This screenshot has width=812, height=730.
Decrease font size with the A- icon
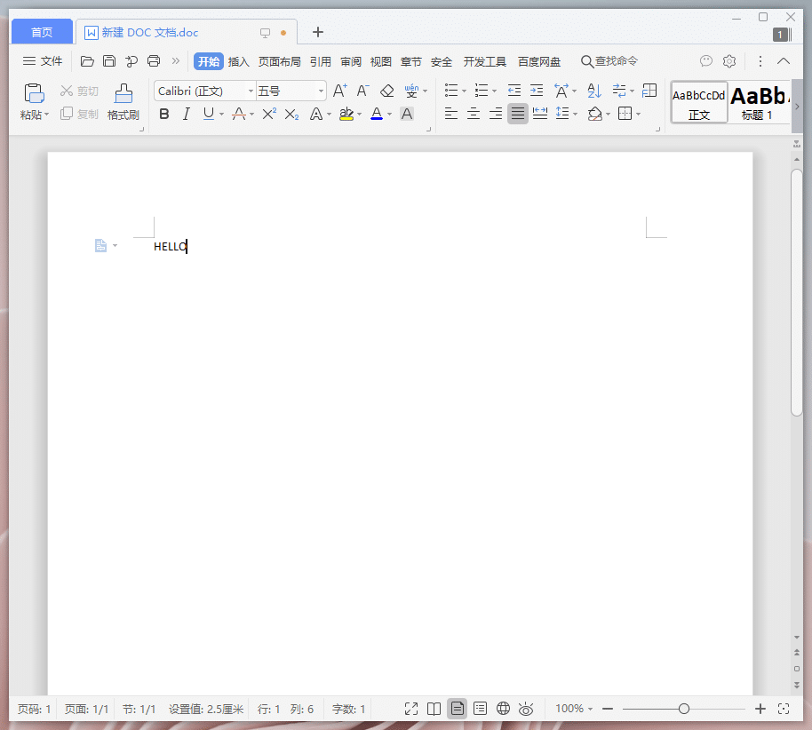pyautogui.click(x=362, y=91)
